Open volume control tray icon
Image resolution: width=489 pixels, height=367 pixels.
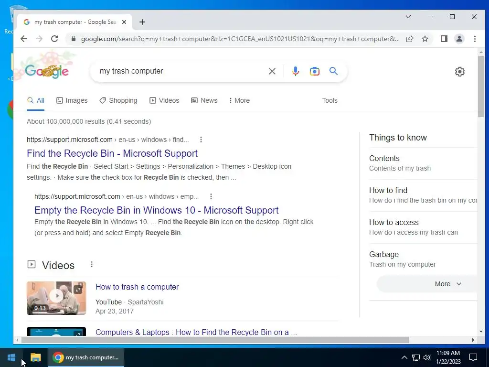click(x=427, y=357)
